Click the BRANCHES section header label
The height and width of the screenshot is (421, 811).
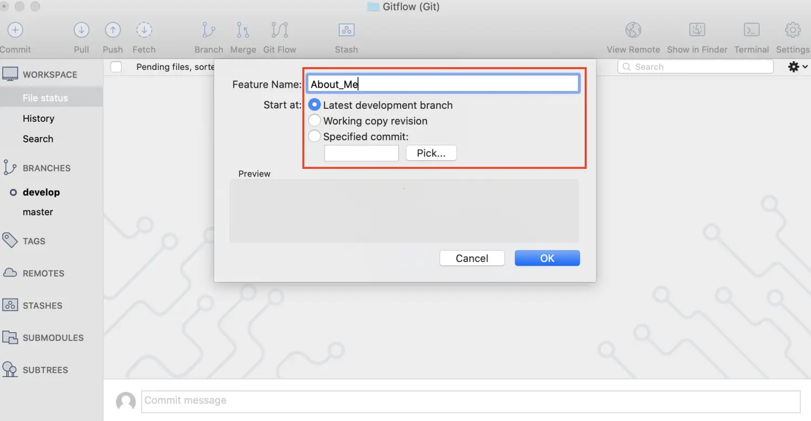[46, 168]
